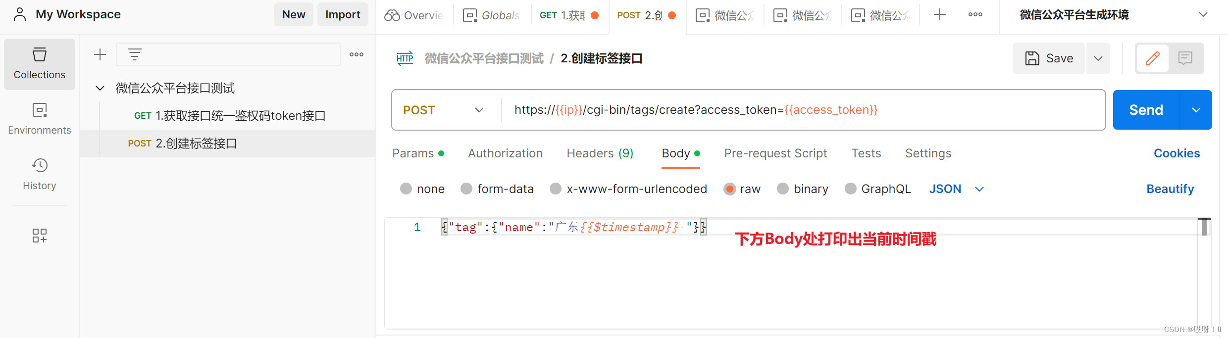Image resolution: width=1228 pixels, height=338 pixels.
Task: Select the binary body radio button
Action: click(783, 189)
